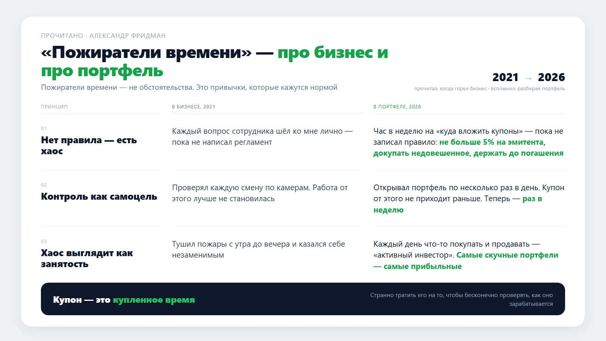The height and width of the screenshot is (341, 606).
Task: Click column header 'В БИЗНЕСЕ, 2021'
Action: click(x=194, y=107)
